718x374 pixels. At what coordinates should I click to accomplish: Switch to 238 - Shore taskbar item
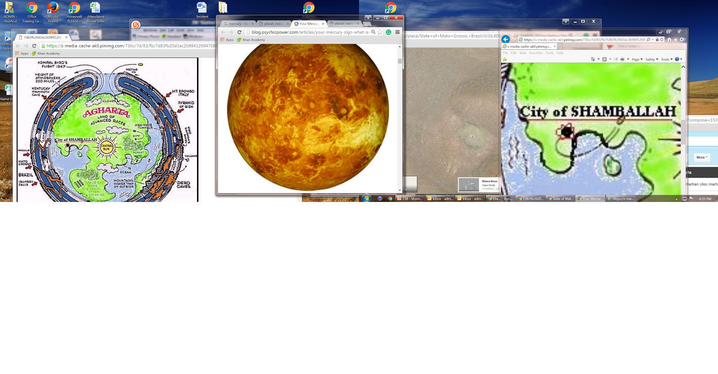coord(410,199)
